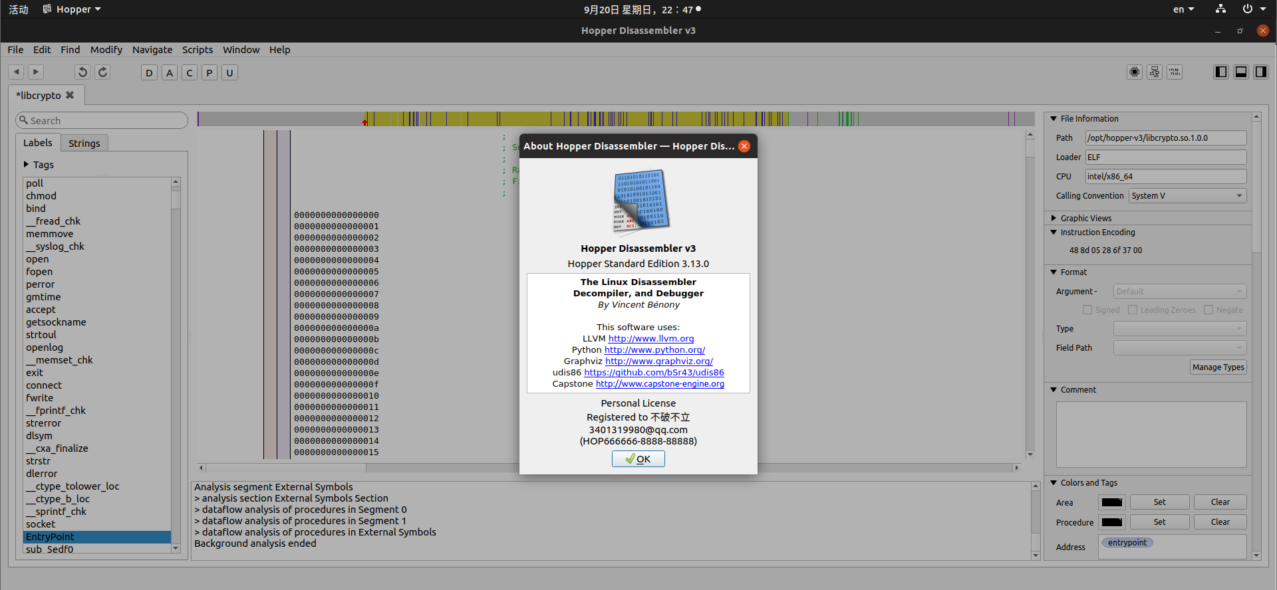Click Clear for Procedure color
The image size is (1277, 590).
[1220, 522]
